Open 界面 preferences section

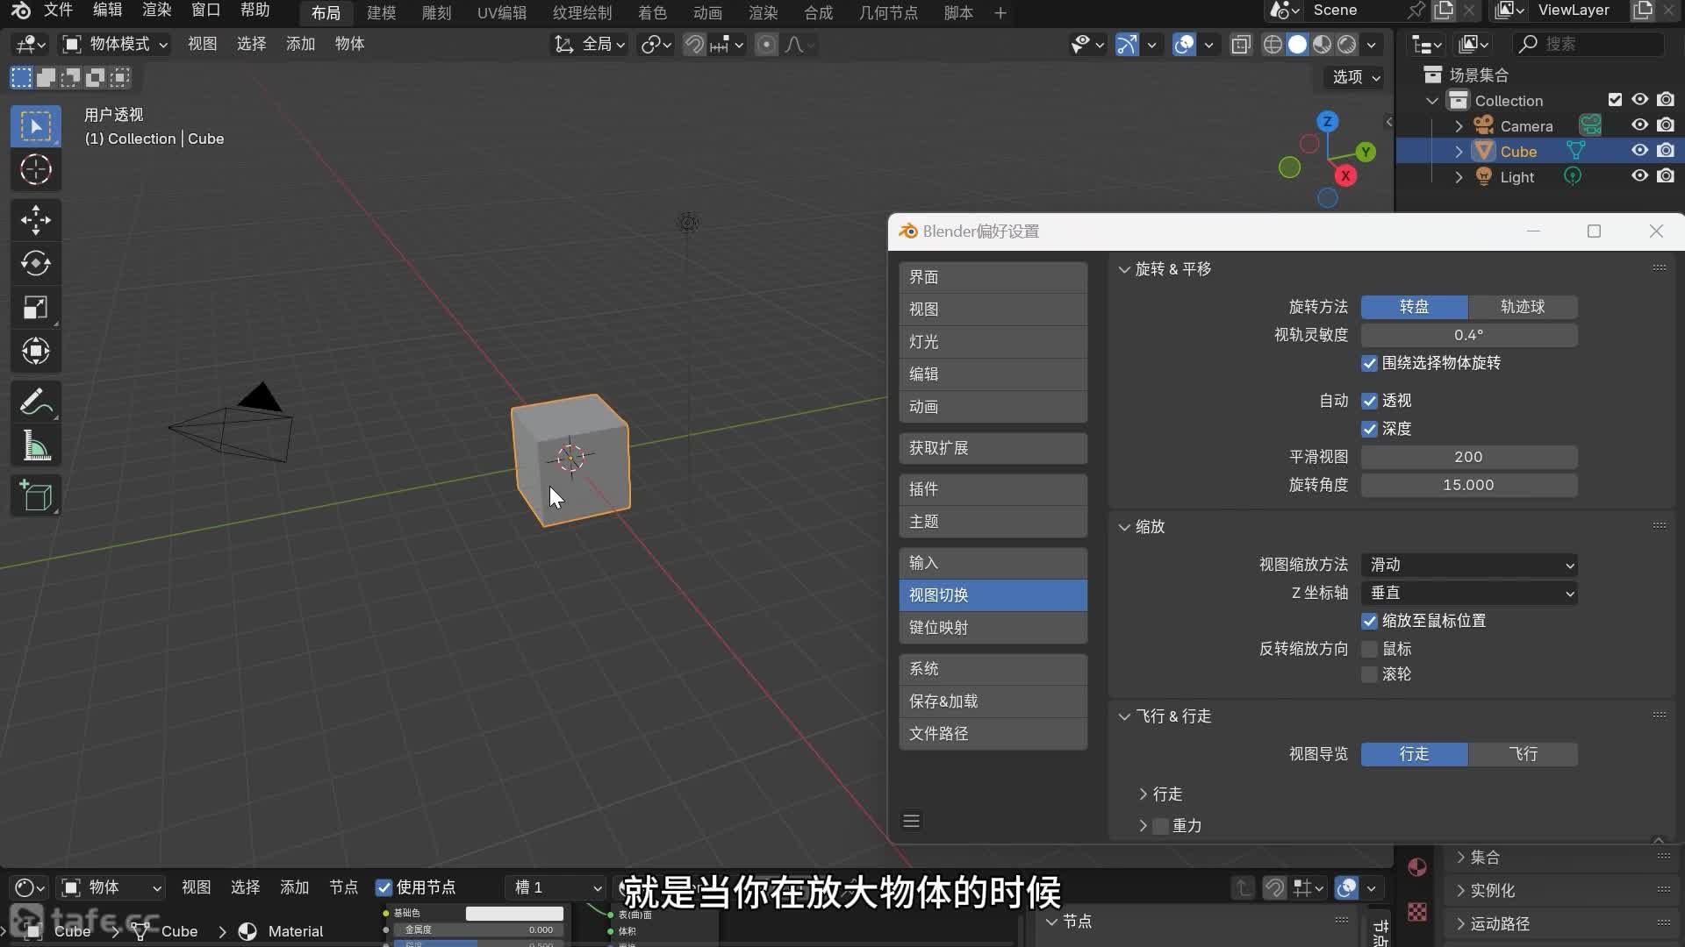(x=993, y=277)
